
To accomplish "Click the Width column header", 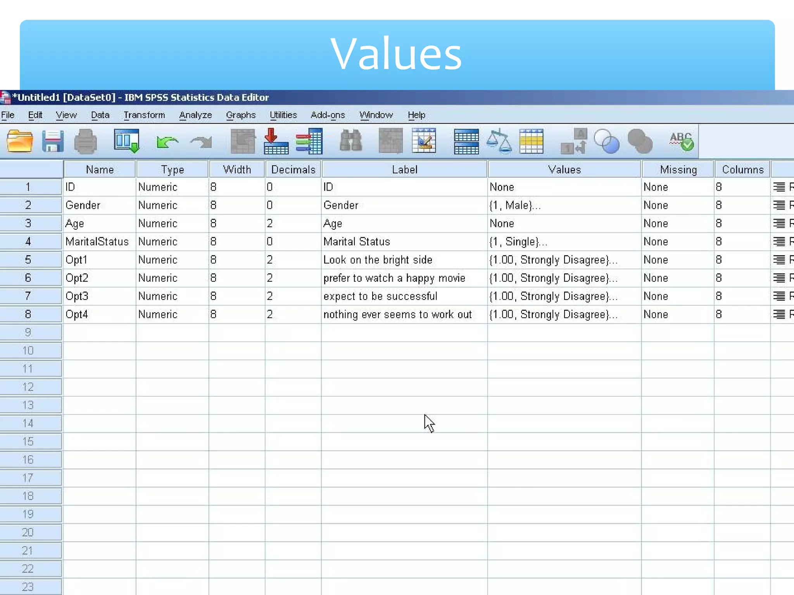I will (237, 170).
